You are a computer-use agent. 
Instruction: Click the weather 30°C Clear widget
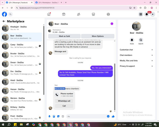(x=120, y=124)
